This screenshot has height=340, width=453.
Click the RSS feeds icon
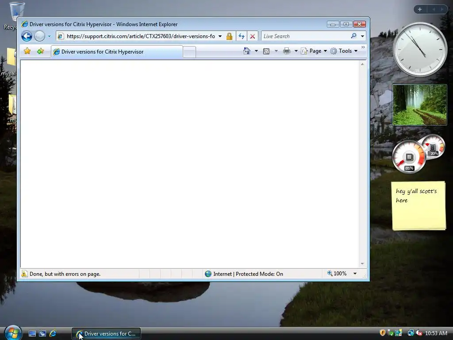click(266, 51)
